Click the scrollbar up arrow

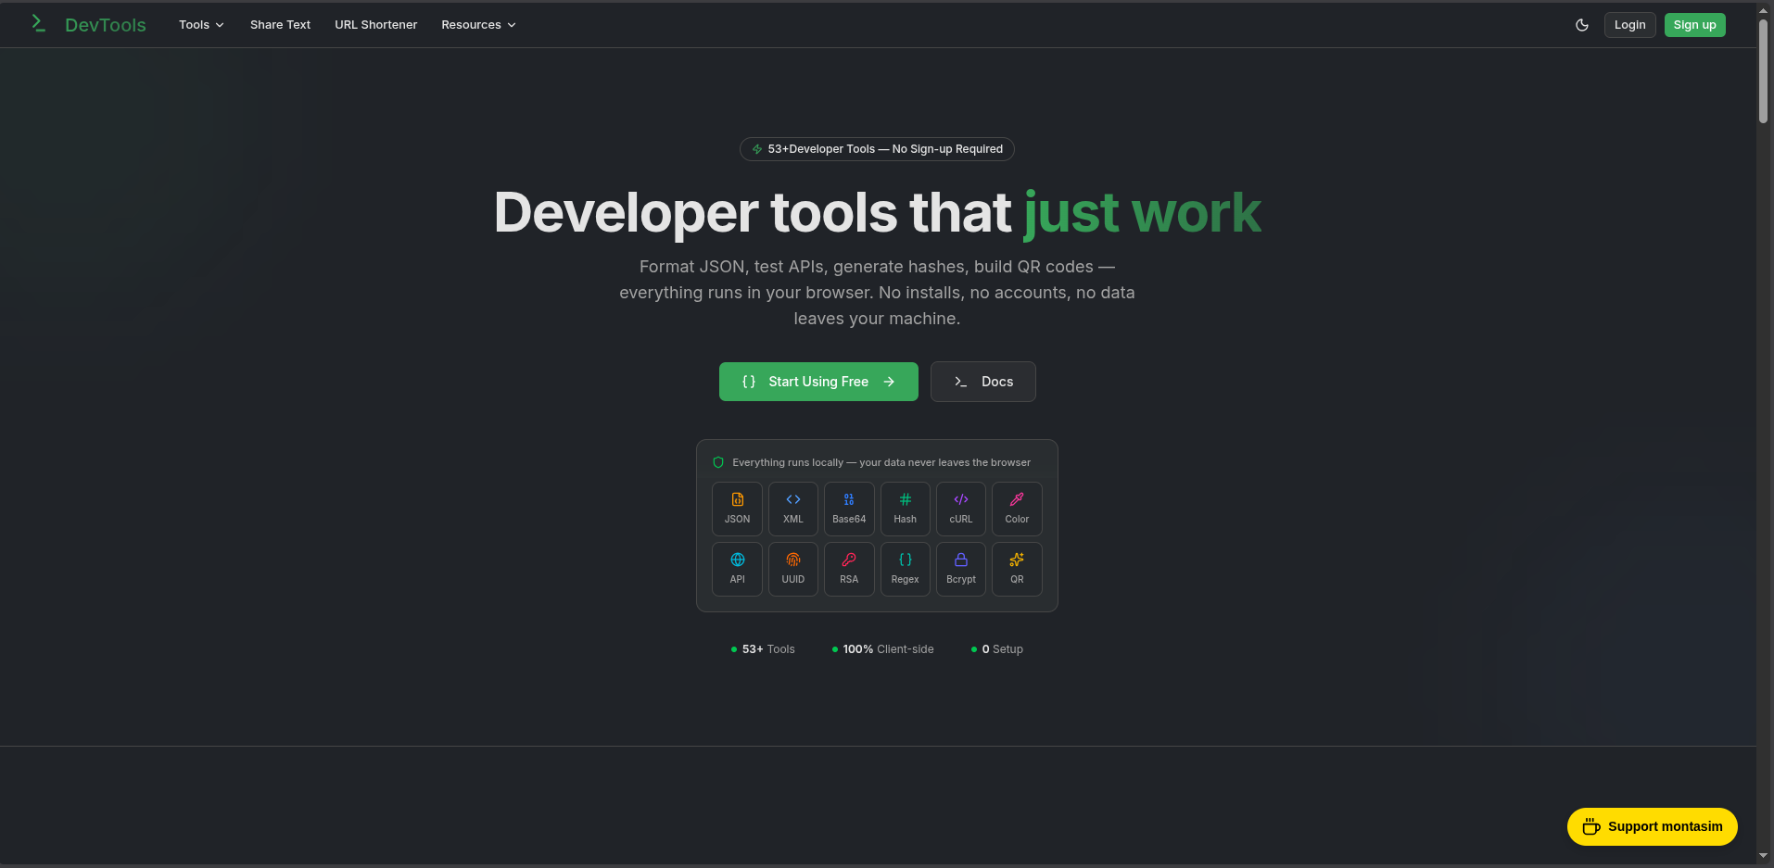[1764, 10]
